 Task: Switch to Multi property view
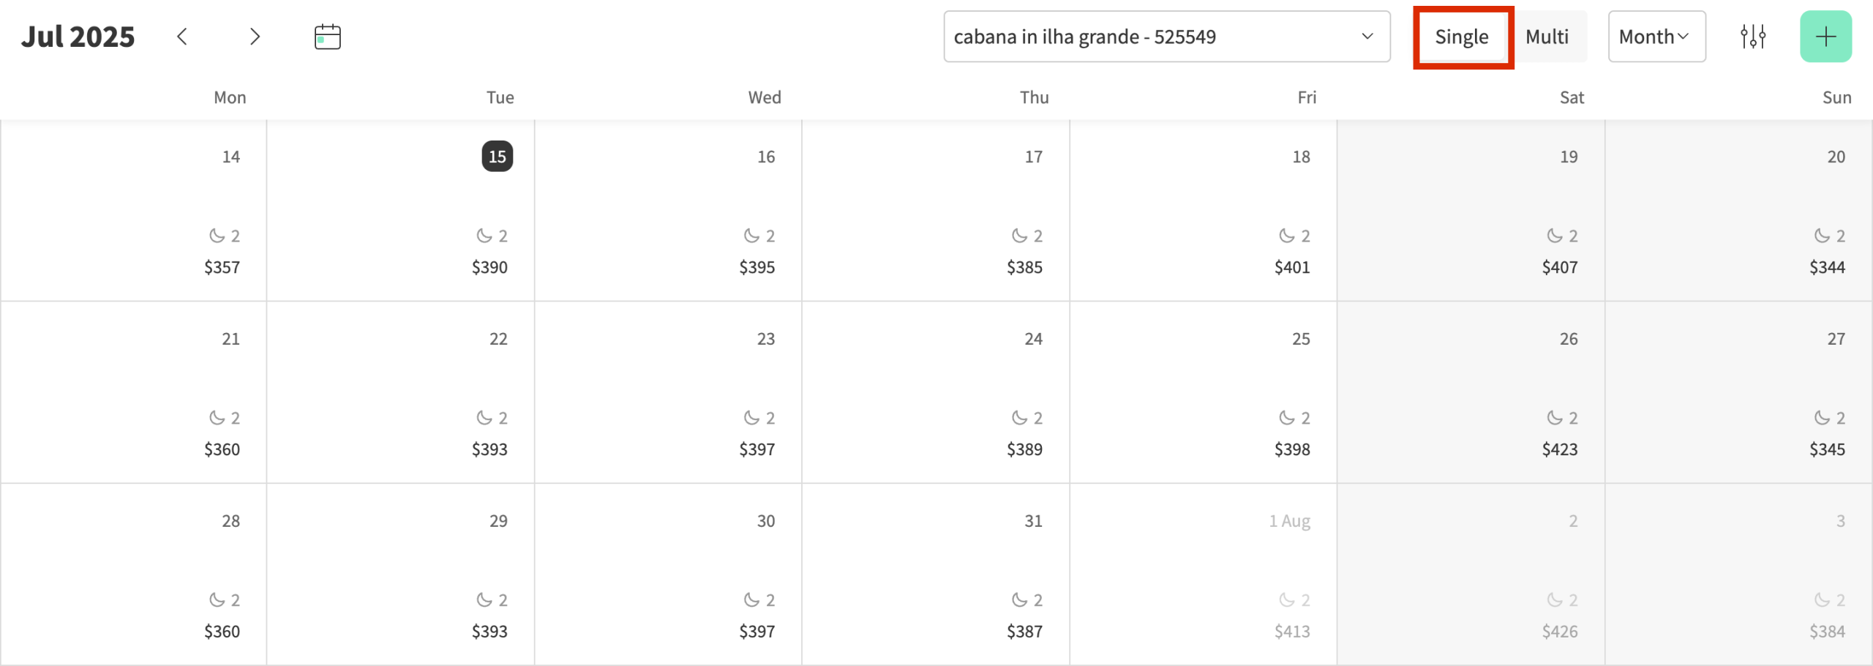(x=1547, y=36)
